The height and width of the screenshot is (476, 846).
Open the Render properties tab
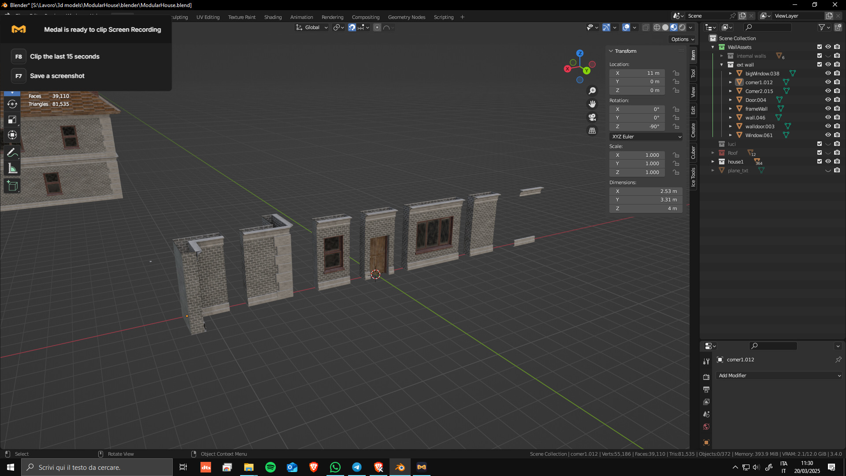[706, 377]
